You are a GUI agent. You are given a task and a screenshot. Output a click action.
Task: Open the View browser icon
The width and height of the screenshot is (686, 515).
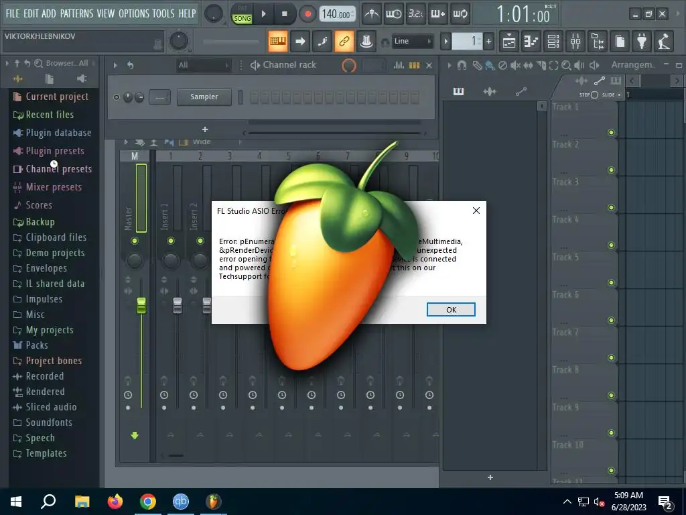pos(598,42)
